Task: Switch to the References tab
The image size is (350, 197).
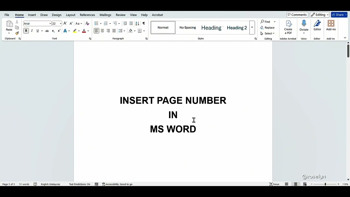Action: pos(87,15)
